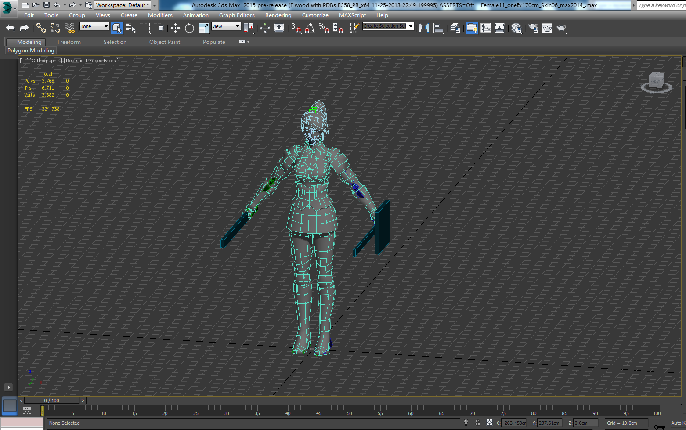Click the X coordinate input field
The height and width of the screenshot is (430, 686).
coord(513,423)
